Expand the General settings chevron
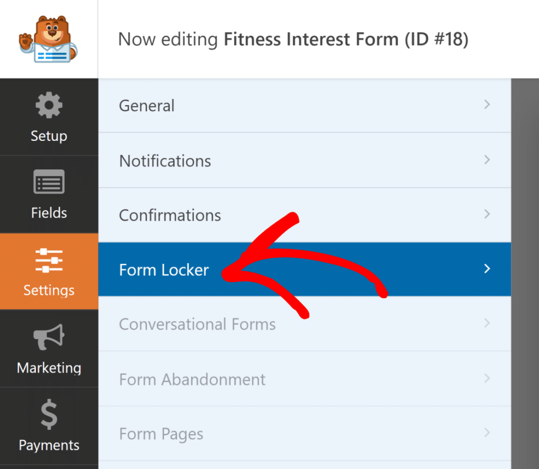Viewport: 539px width, 469px height. [487, 105]
